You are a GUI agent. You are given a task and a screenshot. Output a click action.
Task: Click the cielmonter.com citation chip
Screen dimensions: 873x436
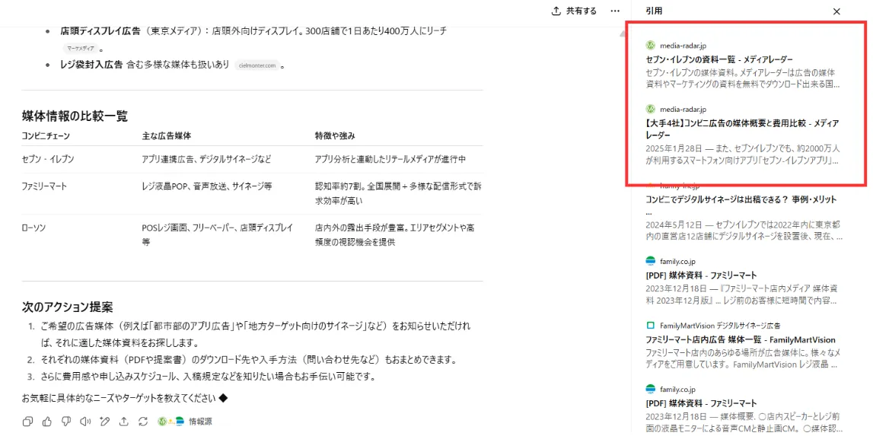256,65
